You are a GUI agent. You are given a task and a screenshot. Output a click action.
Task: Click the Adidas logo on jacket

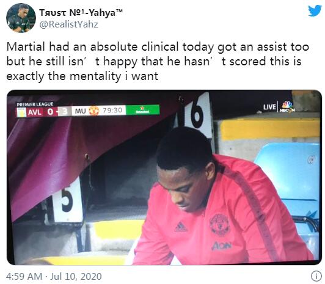(181, 227)
